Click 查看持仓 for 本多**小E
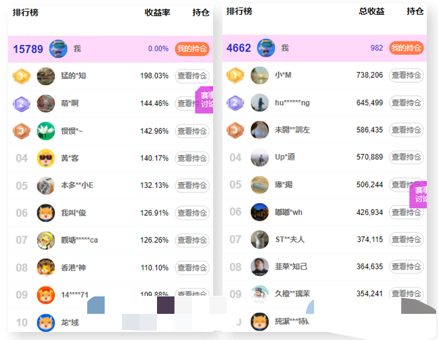 [192, 186]
